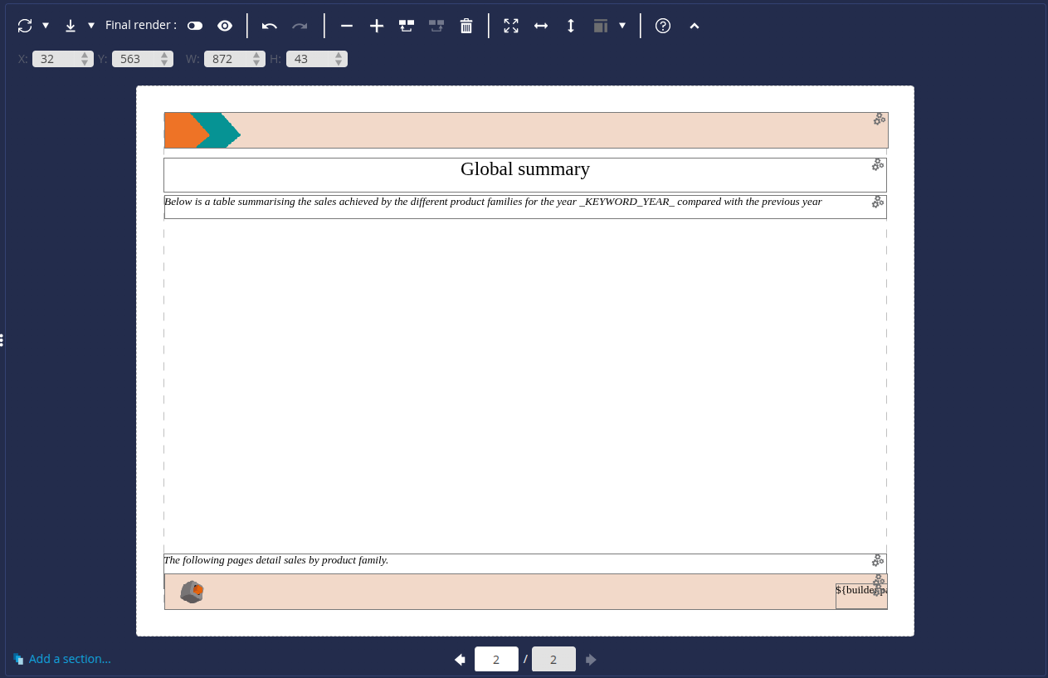
Task: Open the refresh options dropdown
Action: [x=46, y=26]
